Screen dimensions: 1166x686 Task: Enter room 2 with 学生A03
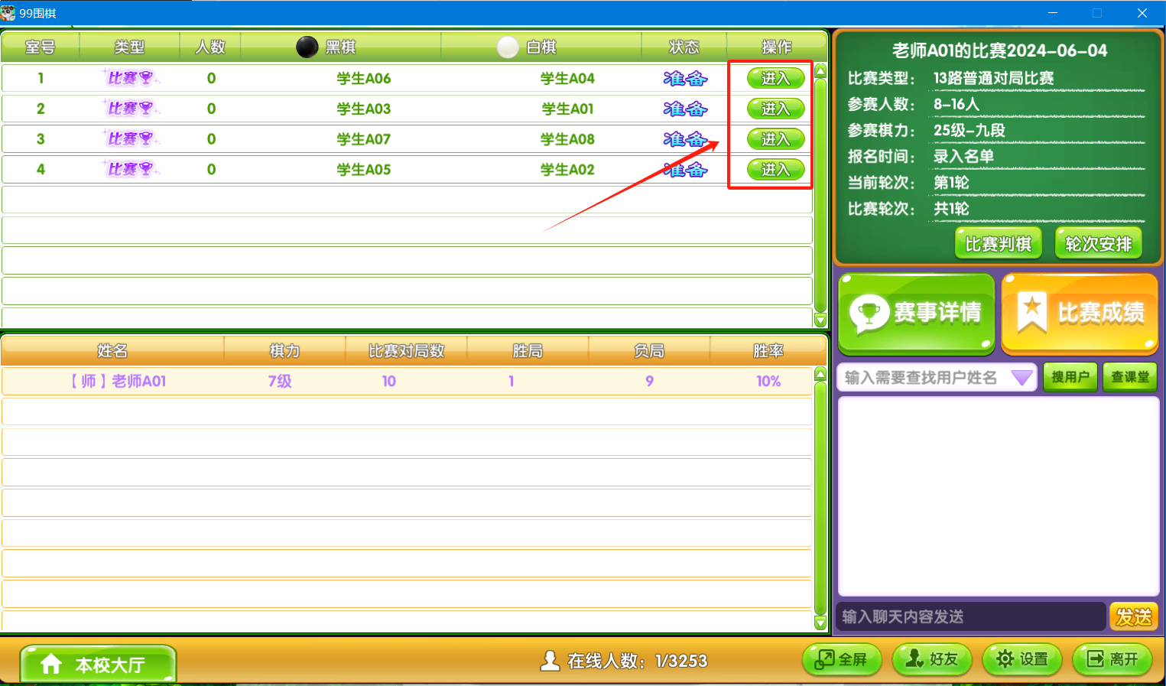[x=775, y=109]
